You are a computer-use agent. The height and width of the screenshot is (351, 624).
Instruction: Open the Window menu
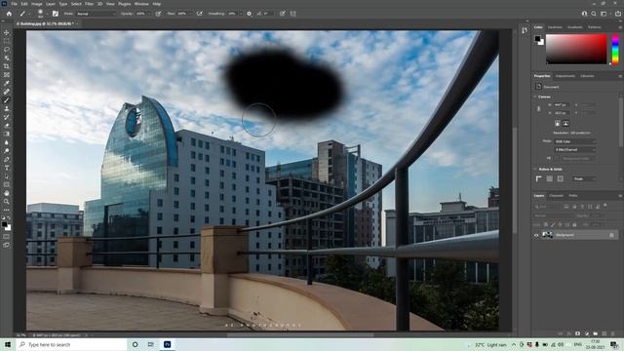141,4
